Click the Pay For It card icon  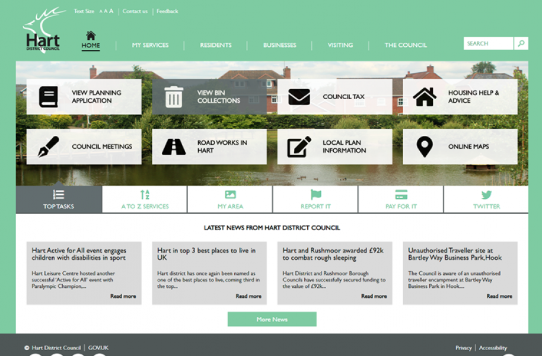click(x=401, y=195)
